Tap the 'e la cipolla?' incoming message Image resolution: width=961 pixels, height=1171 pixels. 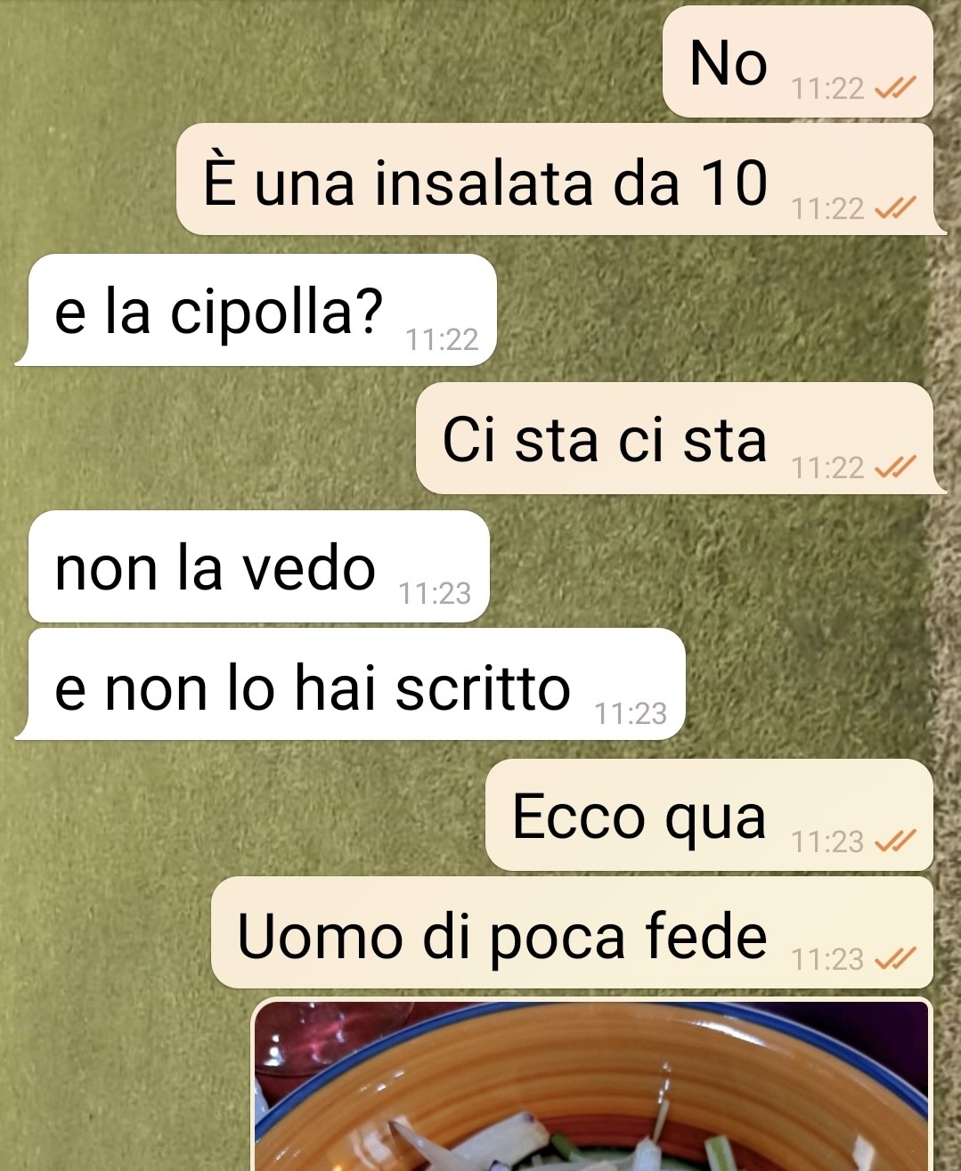tap(256, 310)
